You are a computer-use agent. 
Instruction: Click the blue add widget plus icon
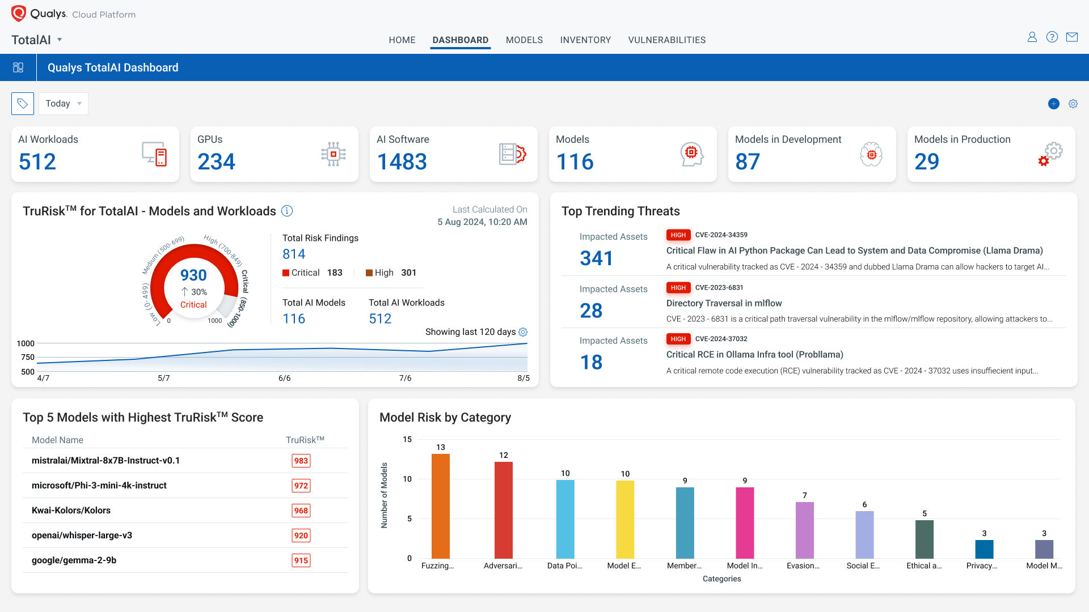[x=1054, y=104]
